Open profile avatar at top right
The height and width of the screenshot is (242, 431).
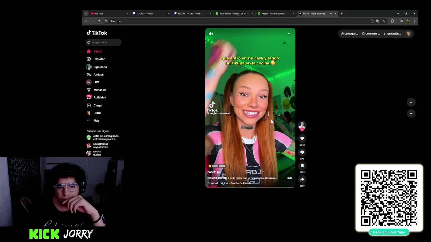tap(408, 34)
